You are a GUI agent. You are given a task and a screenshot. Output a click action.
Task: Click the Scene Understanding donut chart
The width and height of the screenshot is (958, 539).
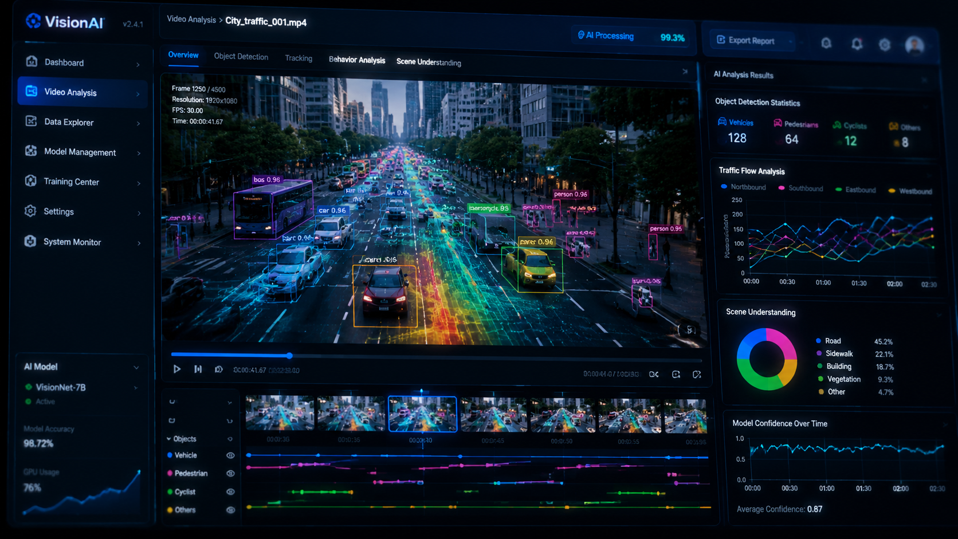(x=767, y=359)
